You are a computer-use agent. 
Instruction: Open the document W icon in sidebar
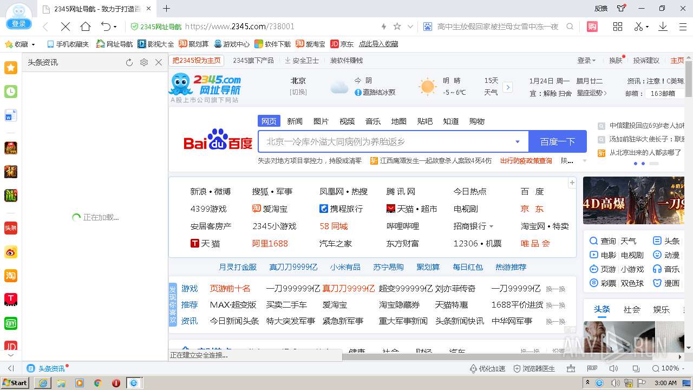(11, 115)
